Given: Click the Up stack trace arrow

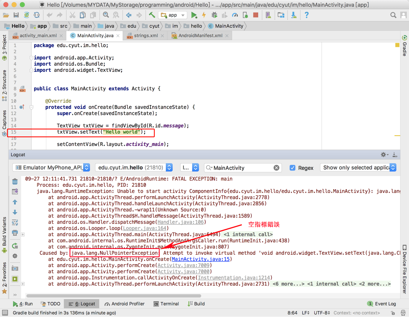Looking at the screenshot, I should tap(15, 202).
